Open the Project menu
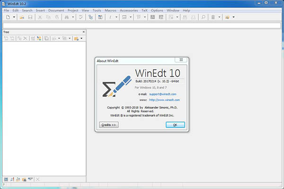Viewport: 284px width, 189px height. [x=73, y=10]
